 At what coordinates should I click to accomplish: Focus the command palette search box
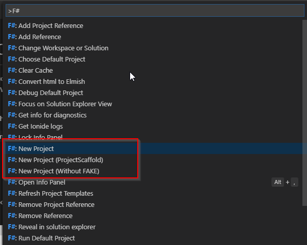click(155, 11)
